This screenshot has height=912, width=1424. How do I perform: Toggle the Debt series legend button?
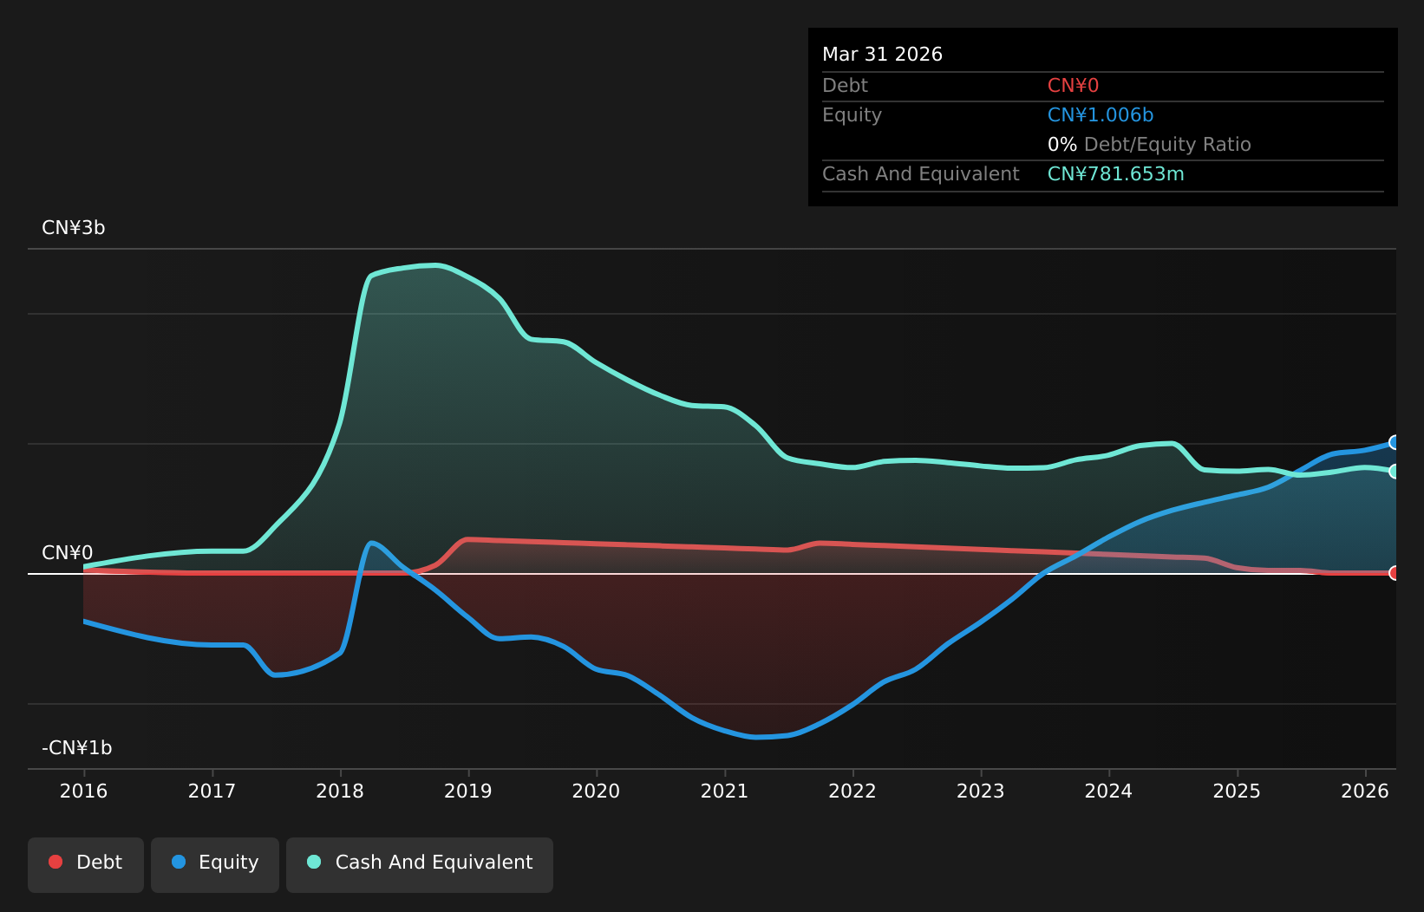coord(86,864)
